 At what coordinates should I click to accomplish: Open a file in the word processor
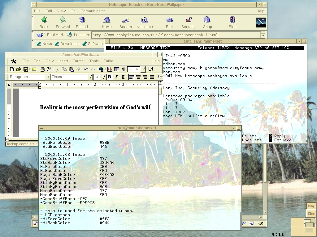(x=19, y=69)
